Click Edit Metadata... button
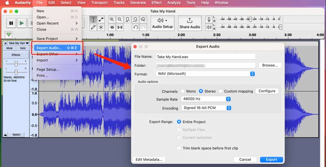 coord(149,160)
